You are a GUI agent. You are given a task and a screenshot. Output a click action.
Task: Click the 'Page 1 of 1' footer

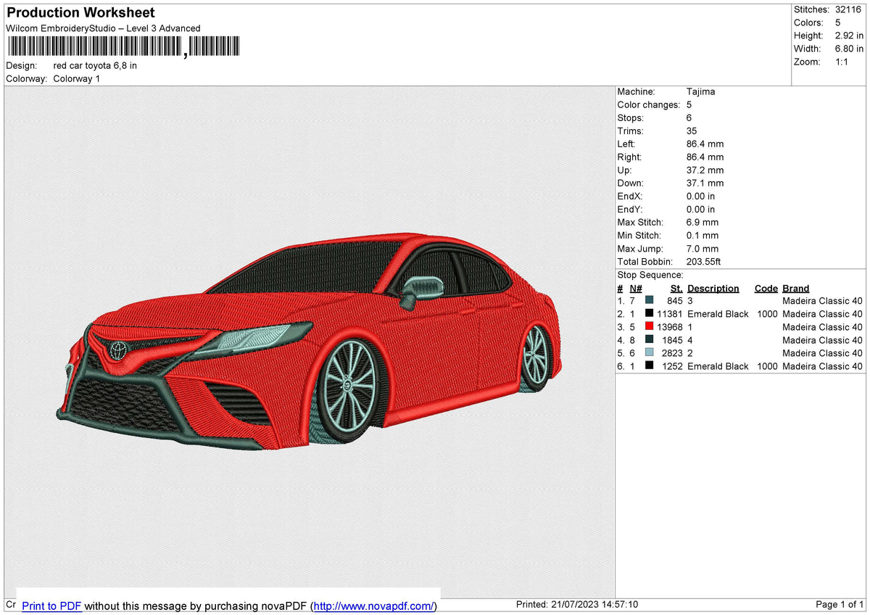[840, 605]
